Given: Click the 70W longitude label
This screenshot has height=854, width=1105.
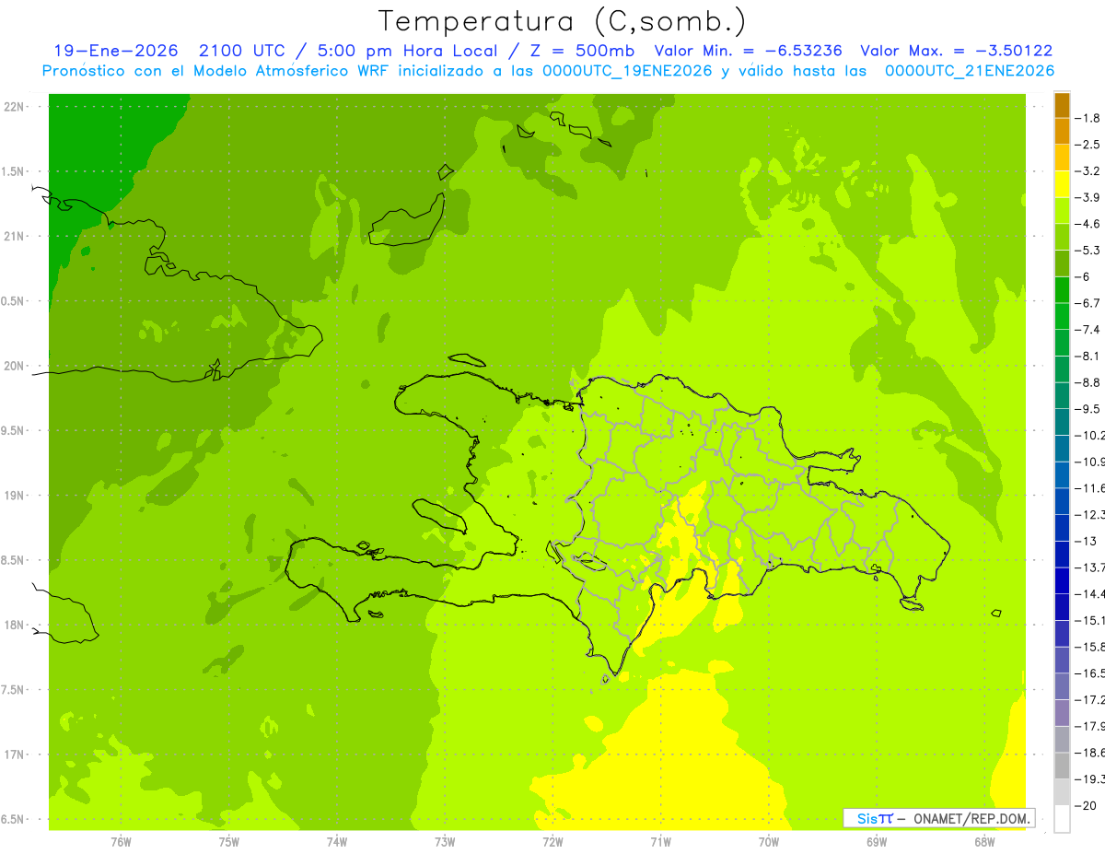Looking at the screenshot, I should click(769, 841).
